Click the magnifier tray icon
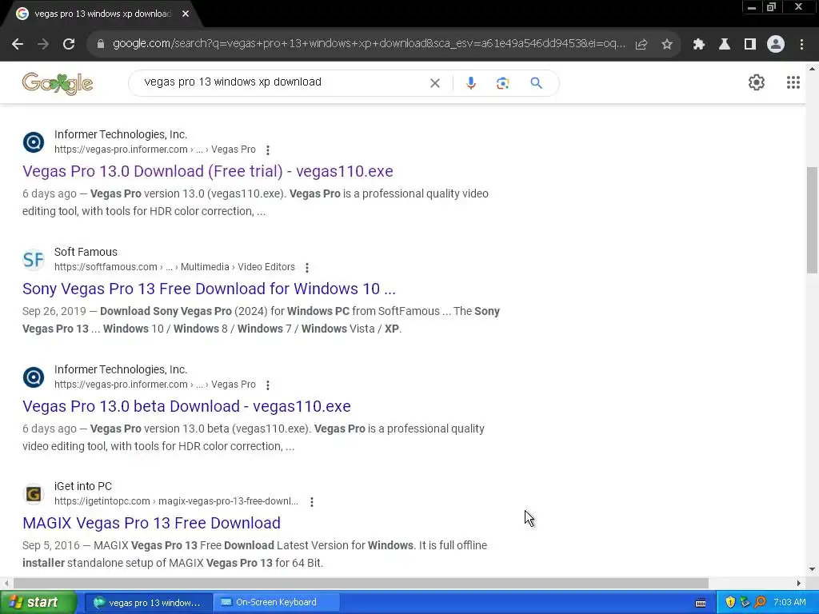819x614 pixels. click(760, 603)
